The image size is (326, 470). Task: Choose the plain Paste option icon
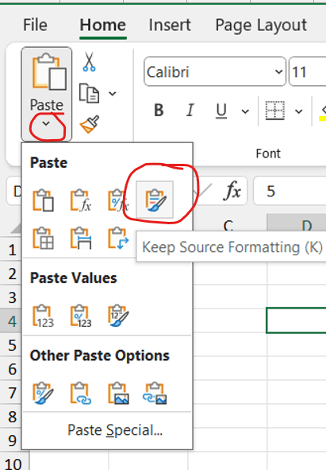43,200
